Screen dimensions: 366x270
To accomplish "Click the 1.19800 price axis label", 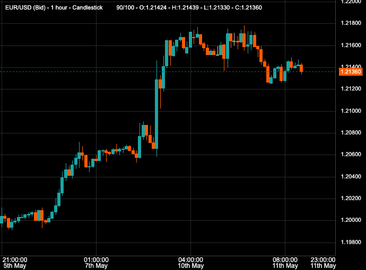I will [x=351, y=242].
